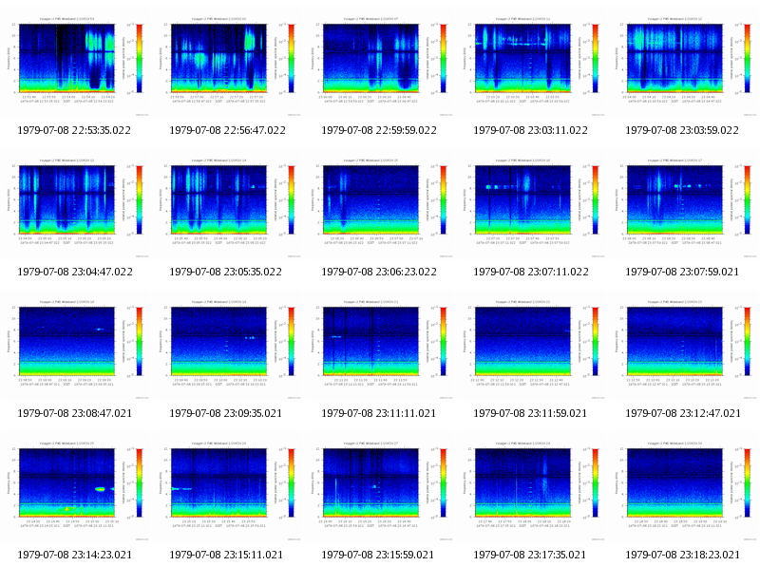The height and width of the screenshot is (566, 760).
Task: Click the caption '1979-07-08 23:05:35.022'
Action: coord(226,272)
